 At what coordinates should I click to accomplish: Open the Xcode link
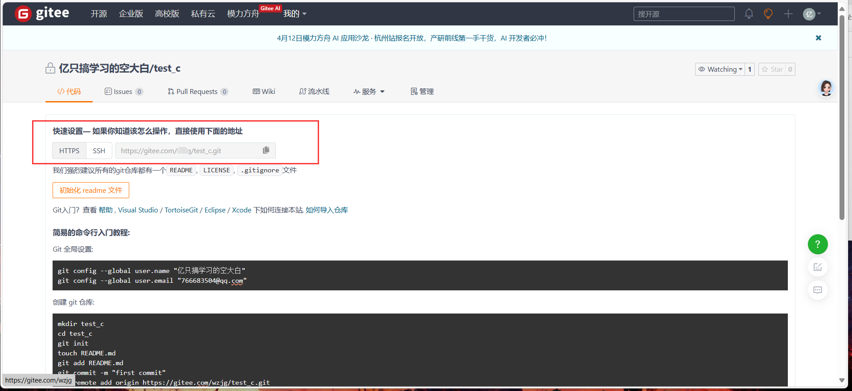point(242,210)
